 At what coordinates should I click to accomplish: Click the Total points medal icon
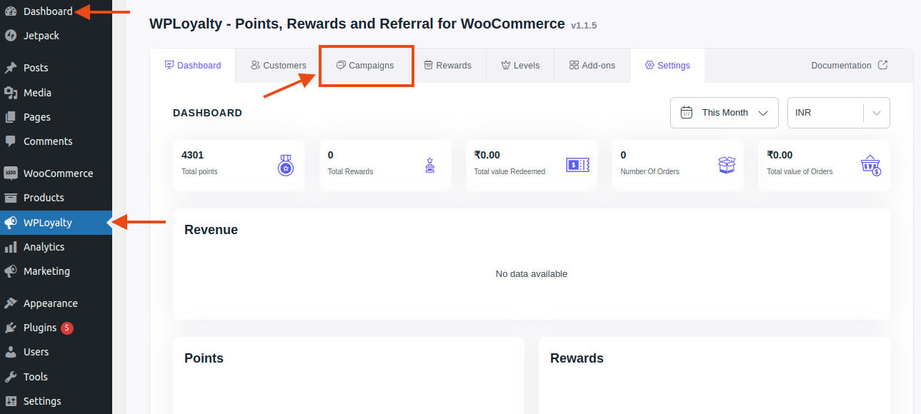pos(285,166)
